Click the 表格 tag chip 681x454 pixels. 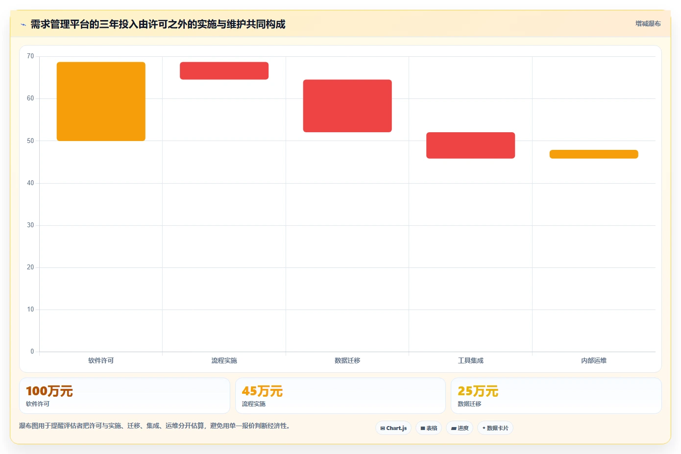pyautogui.click(x=429, y=428)
